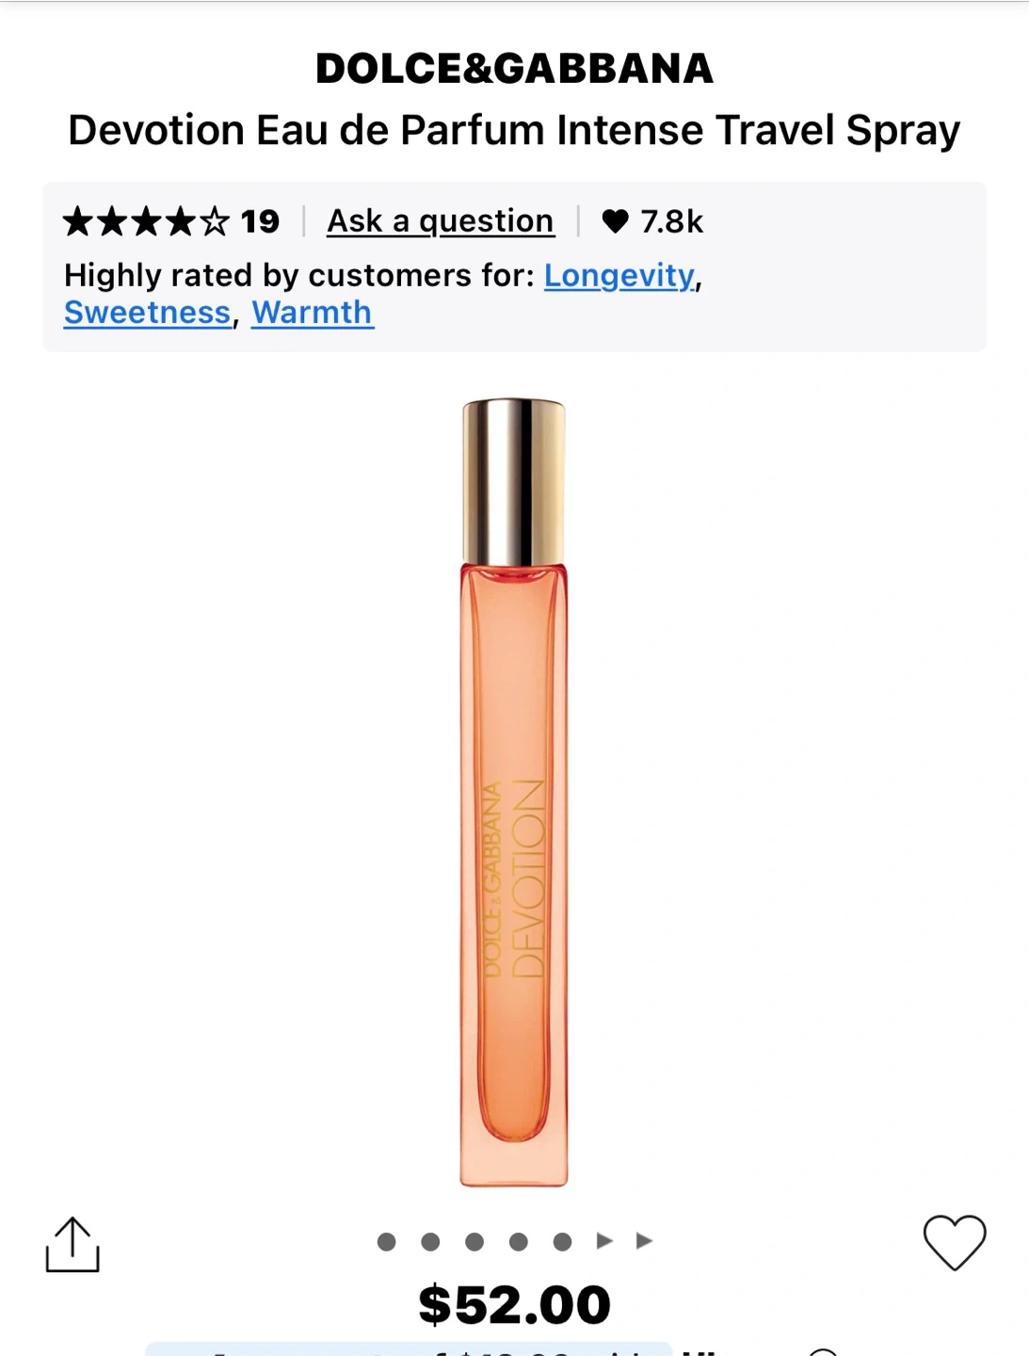Select the first image carousel dot
The height and width of the screenshot is (1356, 1029).
tap(386, 1242)
